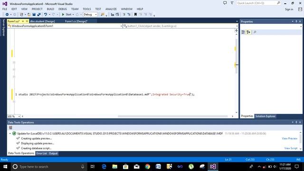The image size is (304, 171).
Task: Switch to the Form1.cs [Design] tab
Action: click(x=76, y=21)
